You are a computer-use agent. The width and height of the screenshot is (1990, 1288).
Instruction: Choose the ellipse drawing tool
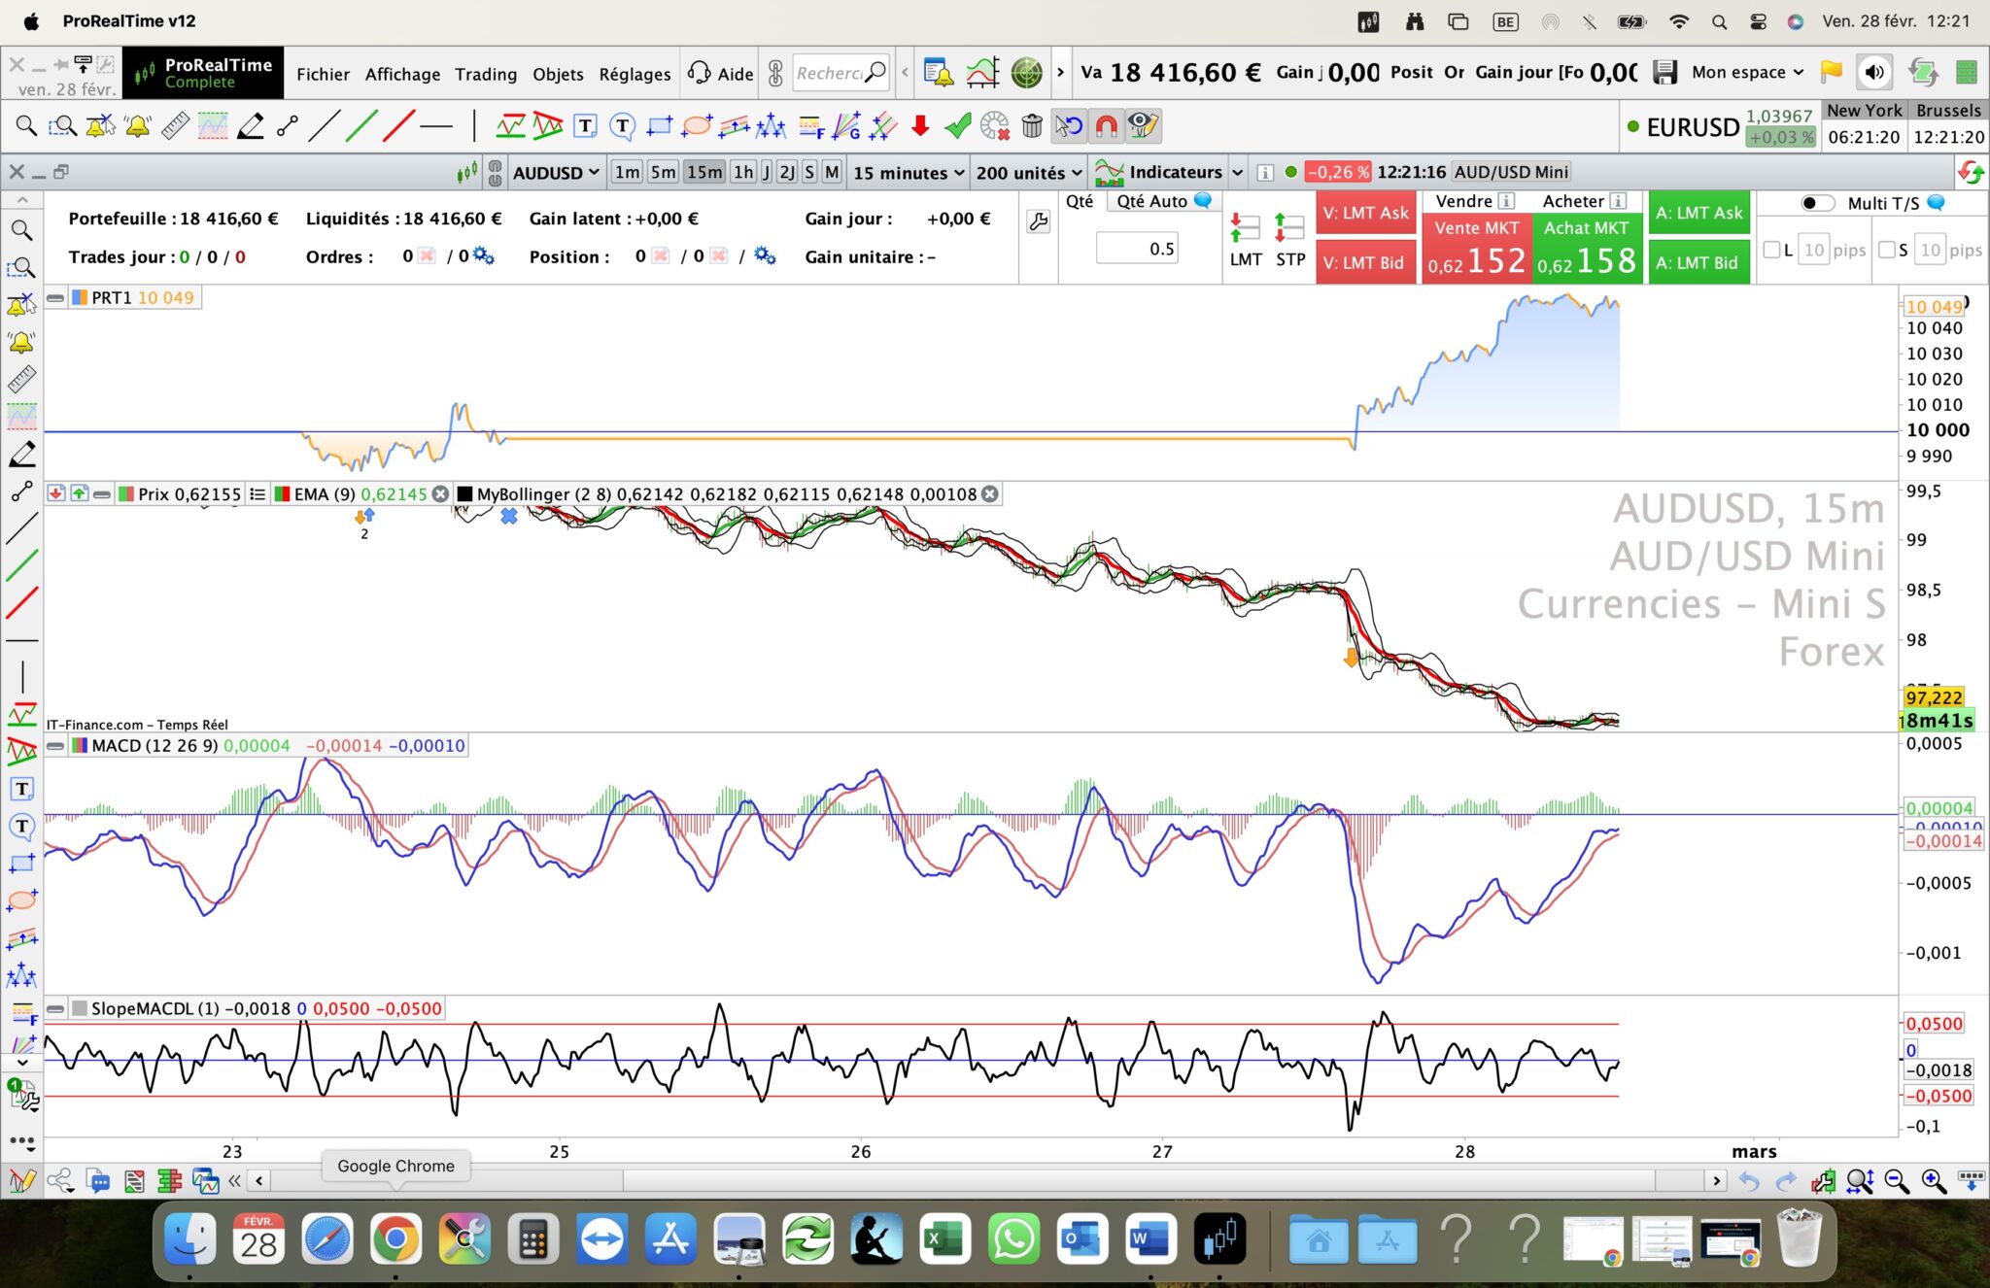pos(697,126)
